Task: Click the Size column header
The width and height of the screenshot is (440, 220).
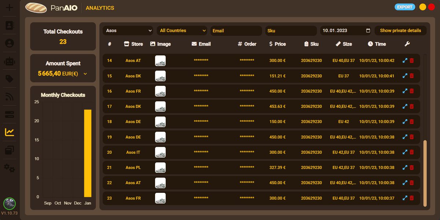Action: 344,44
